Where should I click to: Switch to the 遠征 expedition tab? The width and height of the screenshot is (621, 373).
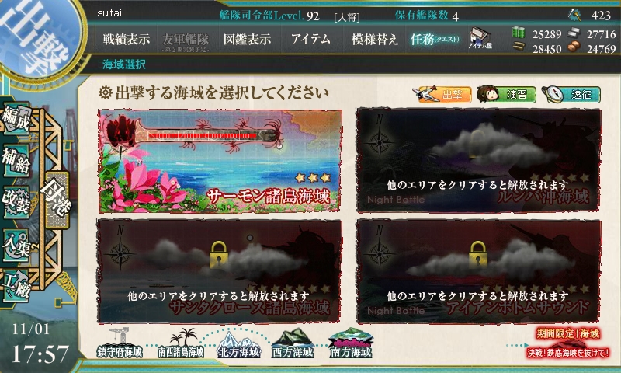[x=571, y=94]
